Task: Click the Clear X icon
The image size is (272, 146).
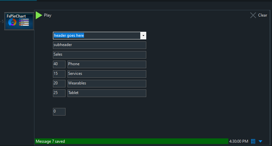Action: 253,15
